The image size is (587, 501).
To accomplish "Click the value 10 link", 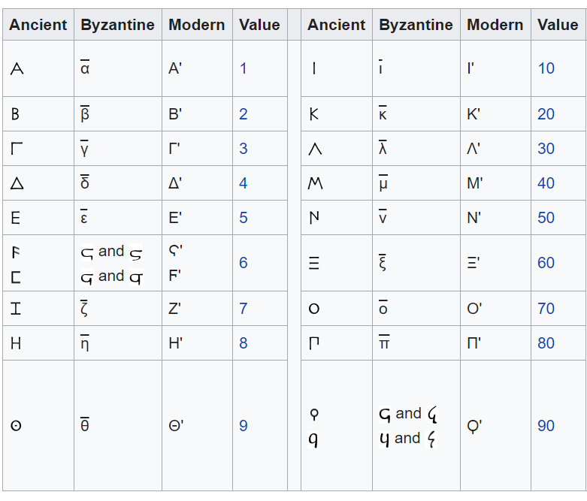I will click(x=546, y=68).
